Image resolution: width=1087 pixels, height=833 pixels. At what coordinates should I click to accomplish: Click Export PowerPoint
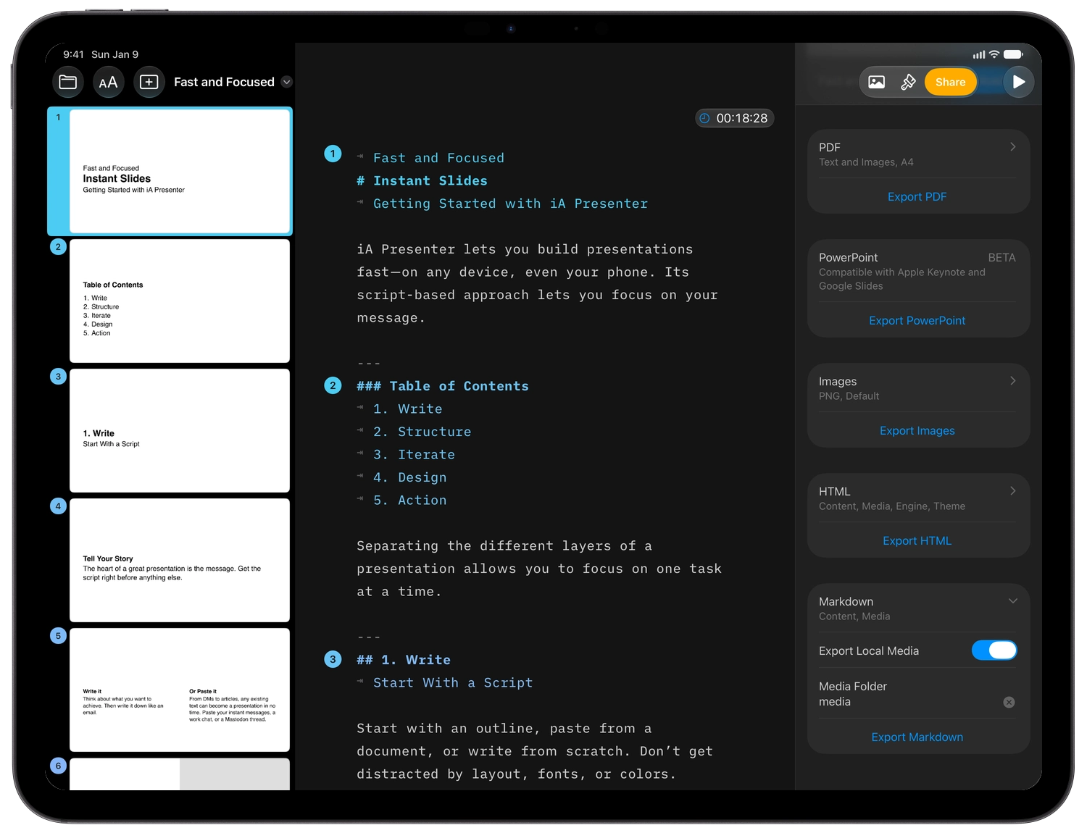pos(917,321)
